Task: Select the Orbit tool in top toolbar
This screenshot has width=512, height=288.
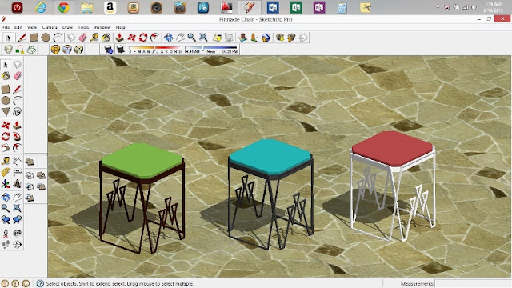Action: pos(169,38)
